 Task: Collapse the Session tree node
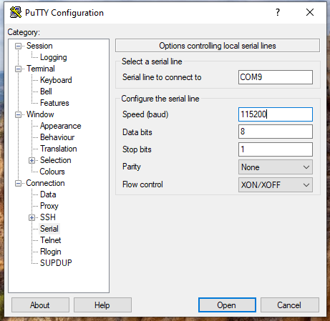click(x=18, y=46)
